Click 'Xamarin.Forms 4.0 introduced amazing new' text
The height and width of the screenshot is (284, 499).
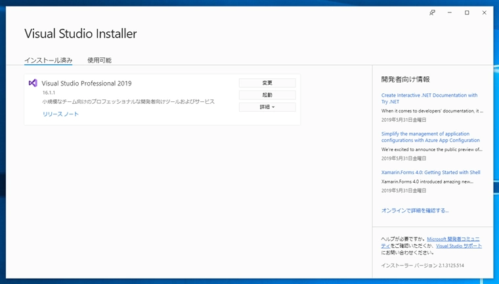click(427, 181)
